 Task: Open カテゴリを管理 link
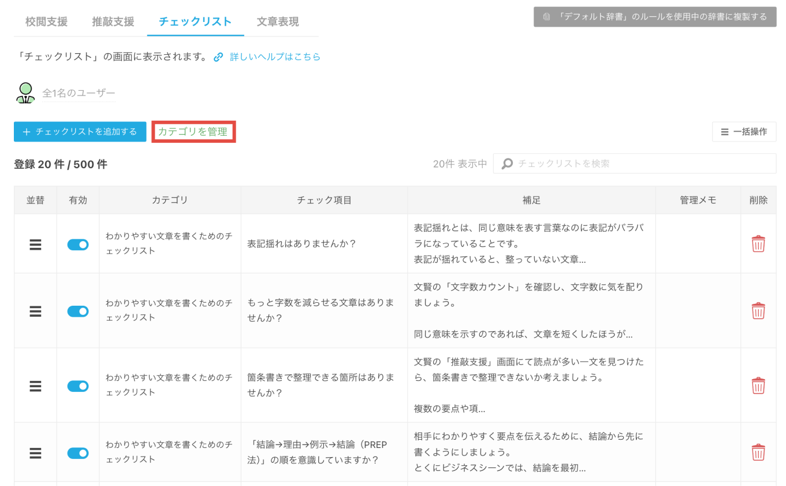coord(193,132)
